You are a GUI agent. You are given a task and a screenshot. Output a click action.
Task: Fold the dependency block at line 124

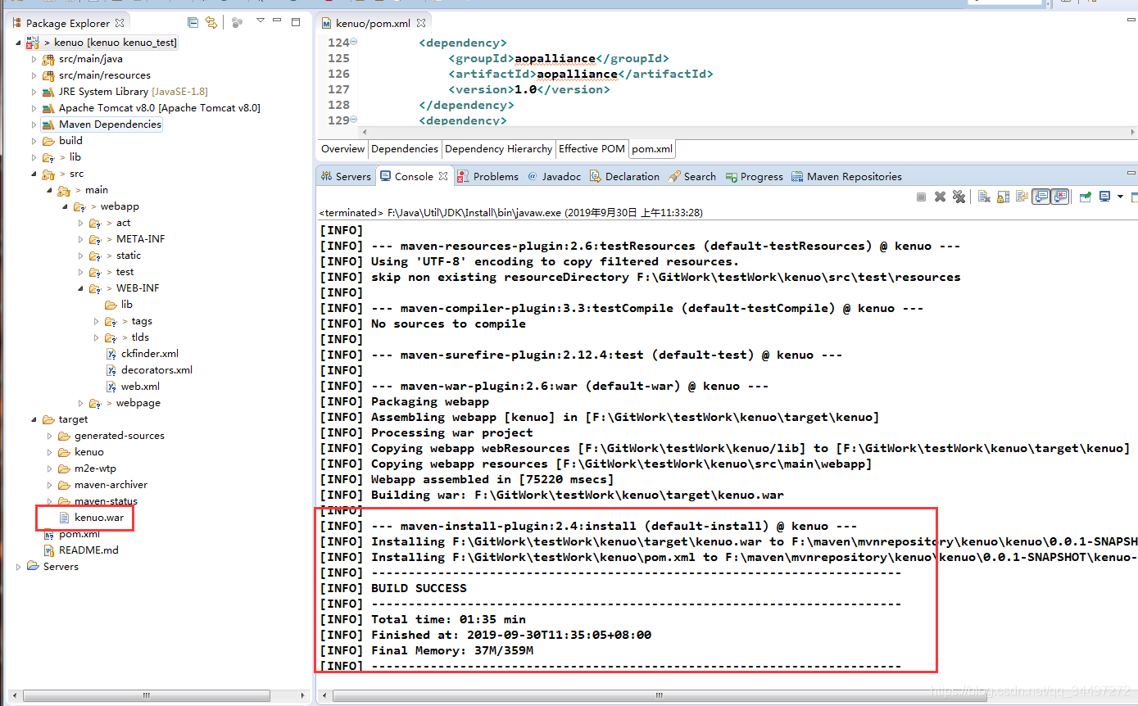pos(354,43)
